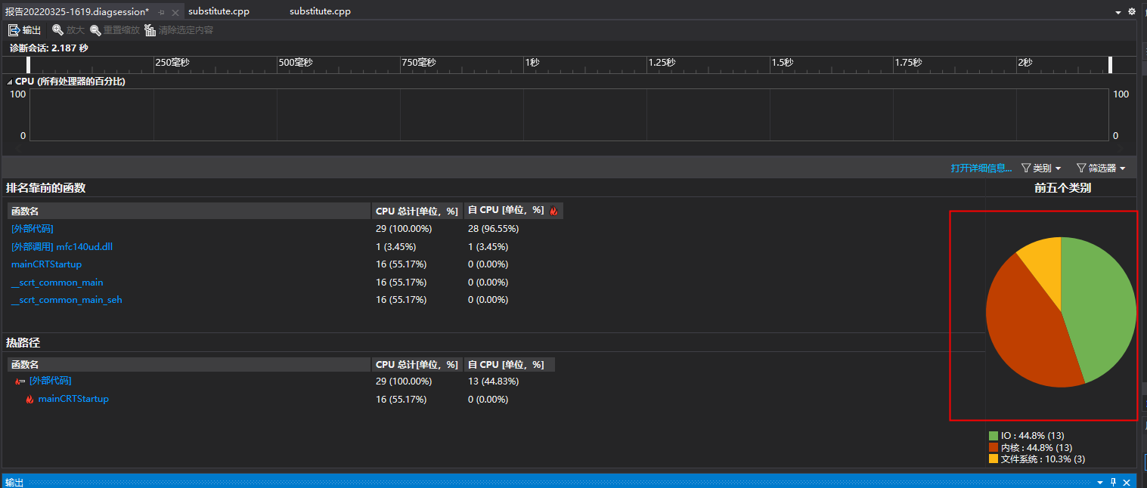Click the green IO legend swatch
The height and width of the screenshot is (488, 1147).
[994, 436]
